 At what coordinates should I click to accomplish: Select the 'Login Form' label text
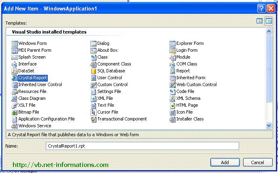[x=187, y=51]
